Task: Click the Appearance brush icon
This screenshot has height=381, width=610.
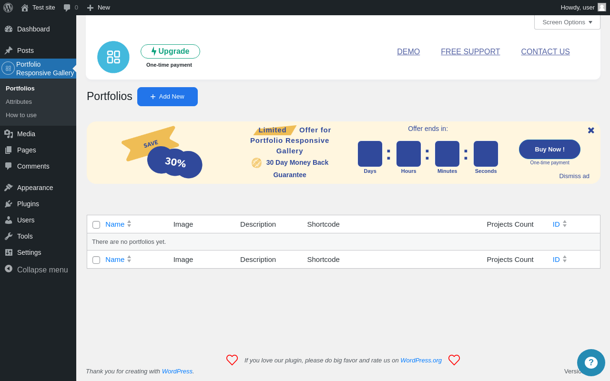Action: point(9,188)
